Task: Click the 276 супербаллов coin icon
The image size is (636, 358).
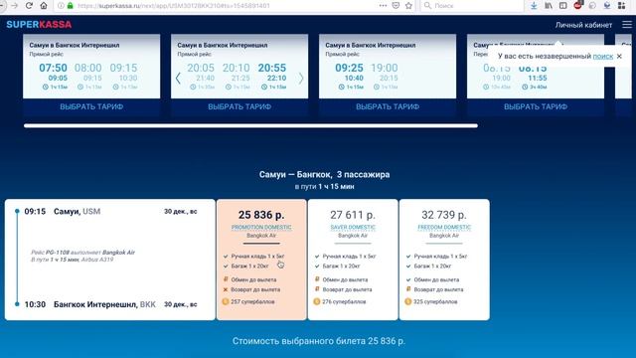Action: coord(317,301)
